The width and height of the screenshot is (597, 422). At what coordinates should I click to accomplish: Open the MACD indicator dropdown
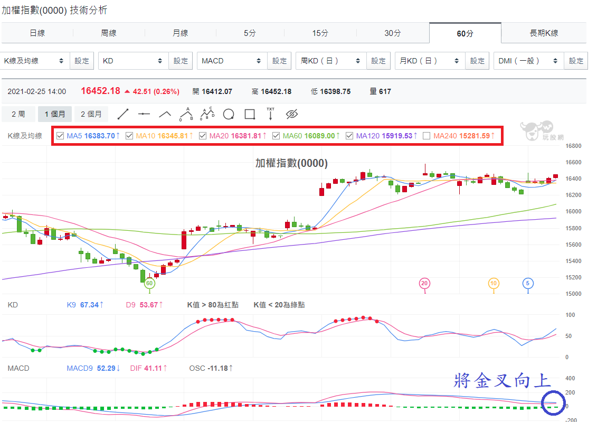pos(232,61)
